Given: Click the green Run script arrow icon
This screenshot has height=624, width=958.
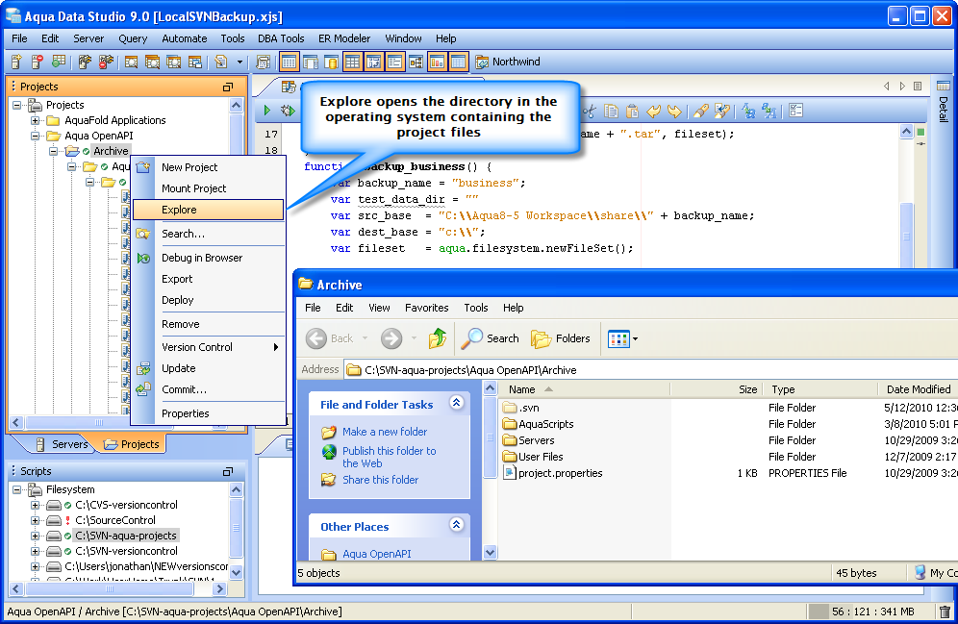Looking at the screenshot, I should (x=267, y=111).
